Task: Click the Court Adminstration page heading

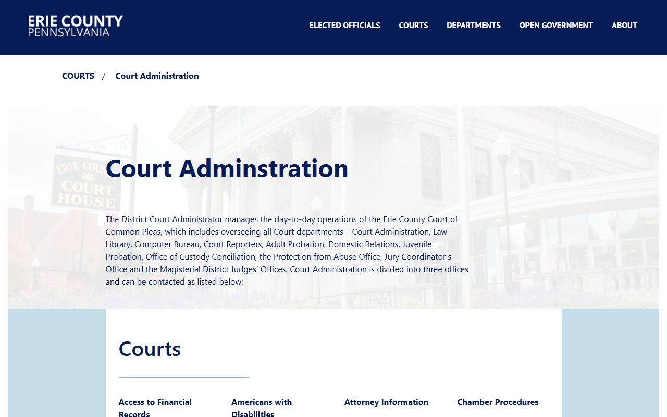Action: click(227, 168)
